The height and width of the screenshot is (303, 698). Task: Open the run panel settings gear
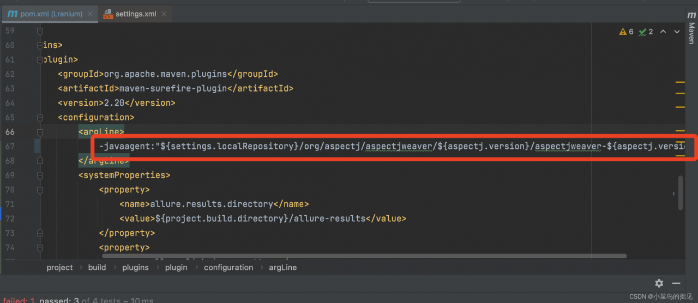point(659,283)
